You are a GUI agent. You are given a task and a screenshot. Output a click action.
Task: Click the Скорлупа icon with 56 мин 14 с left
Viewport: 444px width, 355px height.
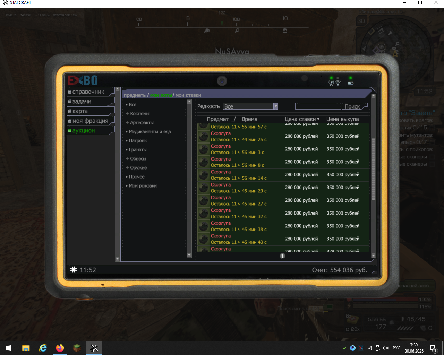click(x=204, y=175)
